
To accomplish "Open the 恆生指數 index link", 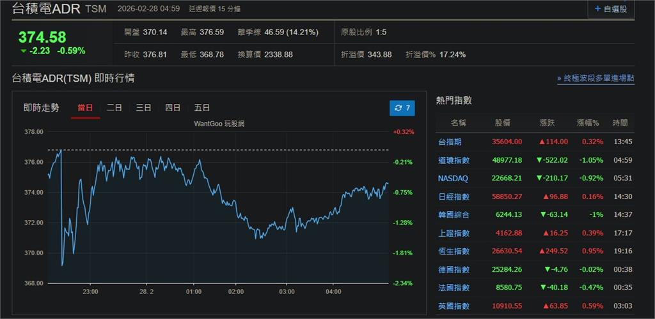I will [x=454, y=251].
